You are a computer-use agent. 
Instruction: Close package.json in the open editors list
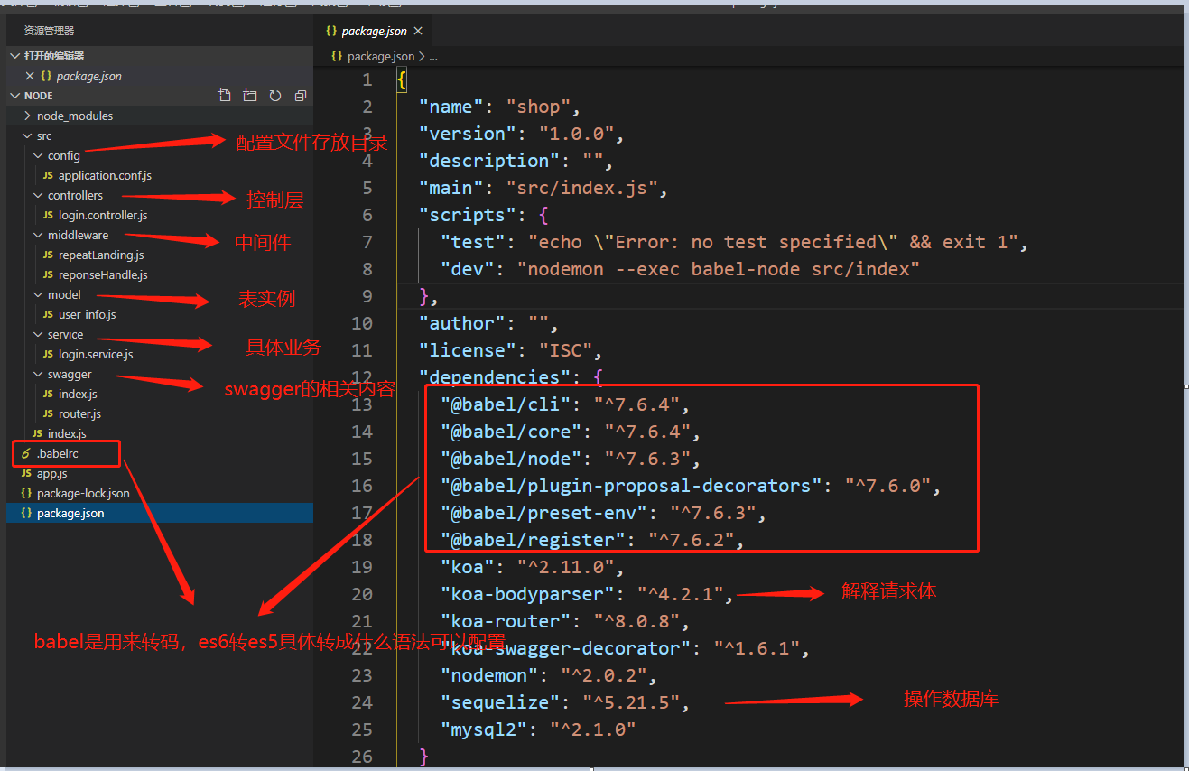(x=30, y=76)
